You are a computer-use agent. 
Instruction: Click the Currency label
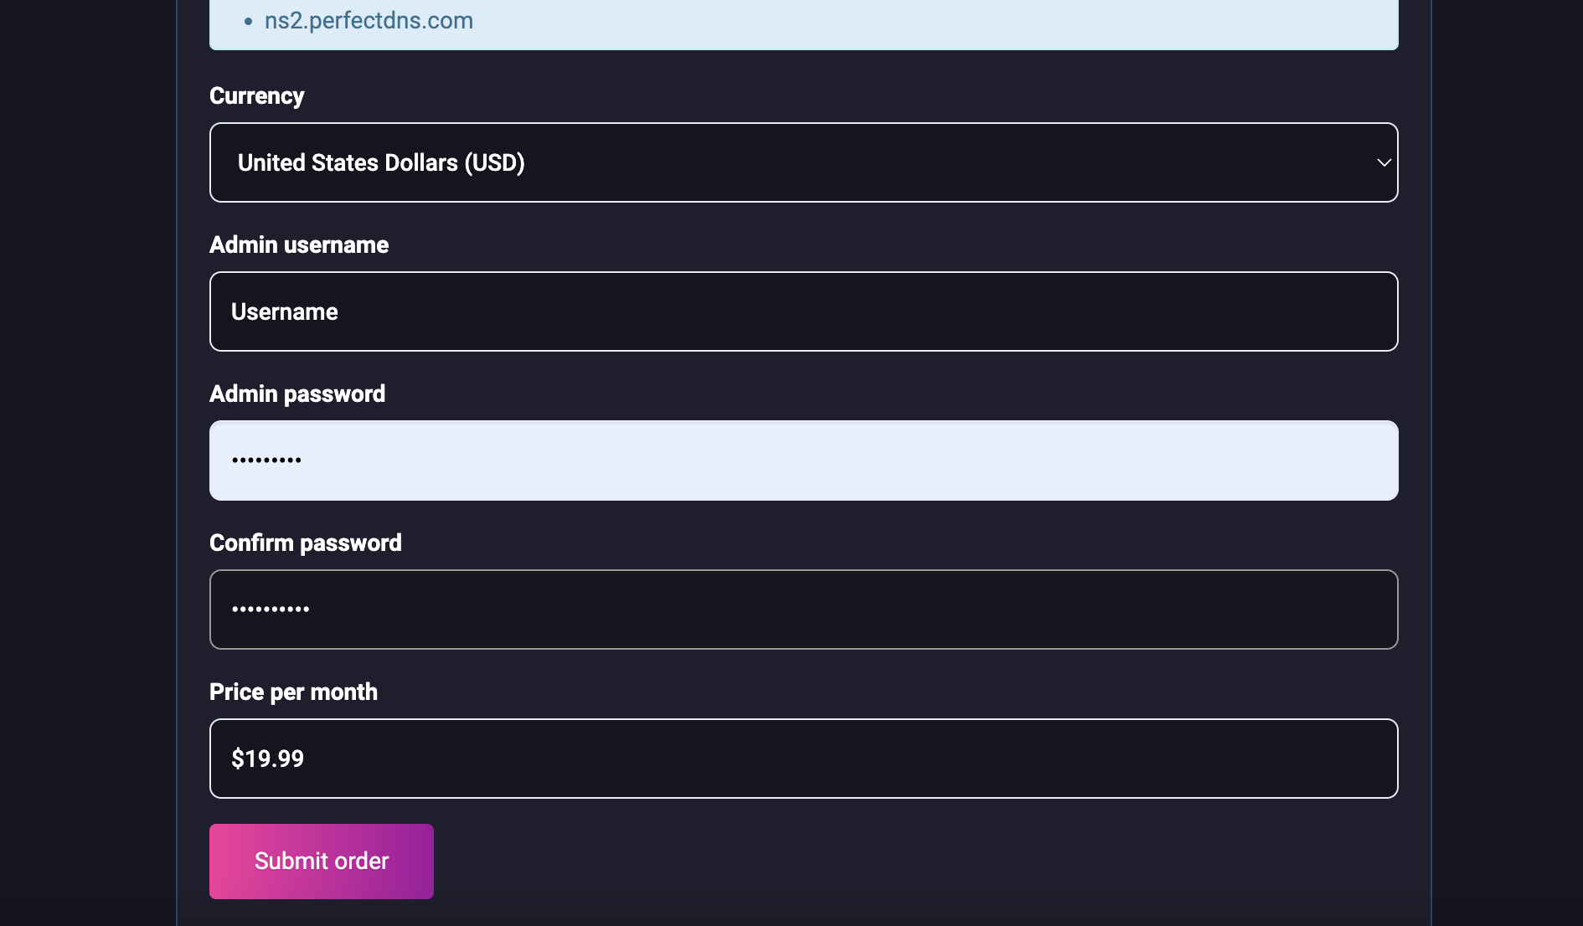(256, 96)
